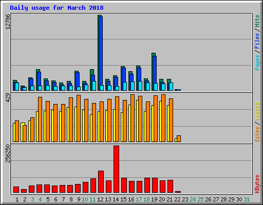Click the red 'KBytes' legend label
This screenshot has height=205, width=263.
[x=257, y=184]
